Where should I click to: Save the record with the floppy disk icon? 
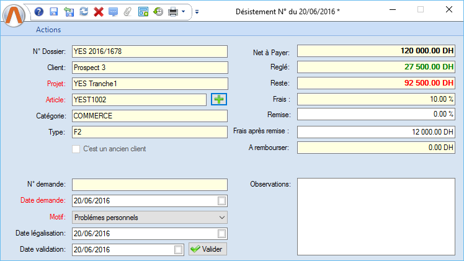[53, 11]
